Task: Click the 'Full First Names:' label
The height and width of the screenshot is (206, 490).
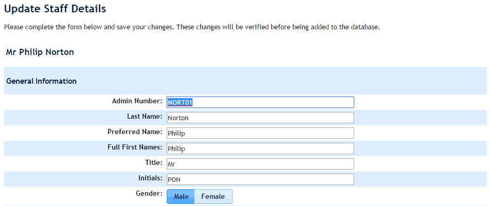Action: tap(131, 147)
